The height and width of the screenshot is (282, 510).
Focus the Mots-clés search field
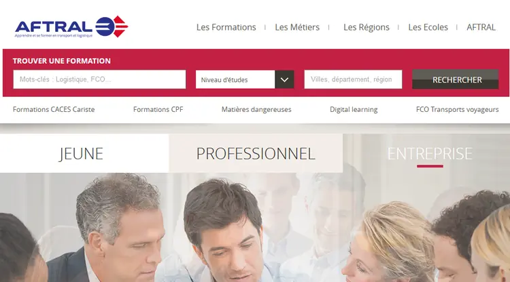pyautogui.click(x=99, y=79)
